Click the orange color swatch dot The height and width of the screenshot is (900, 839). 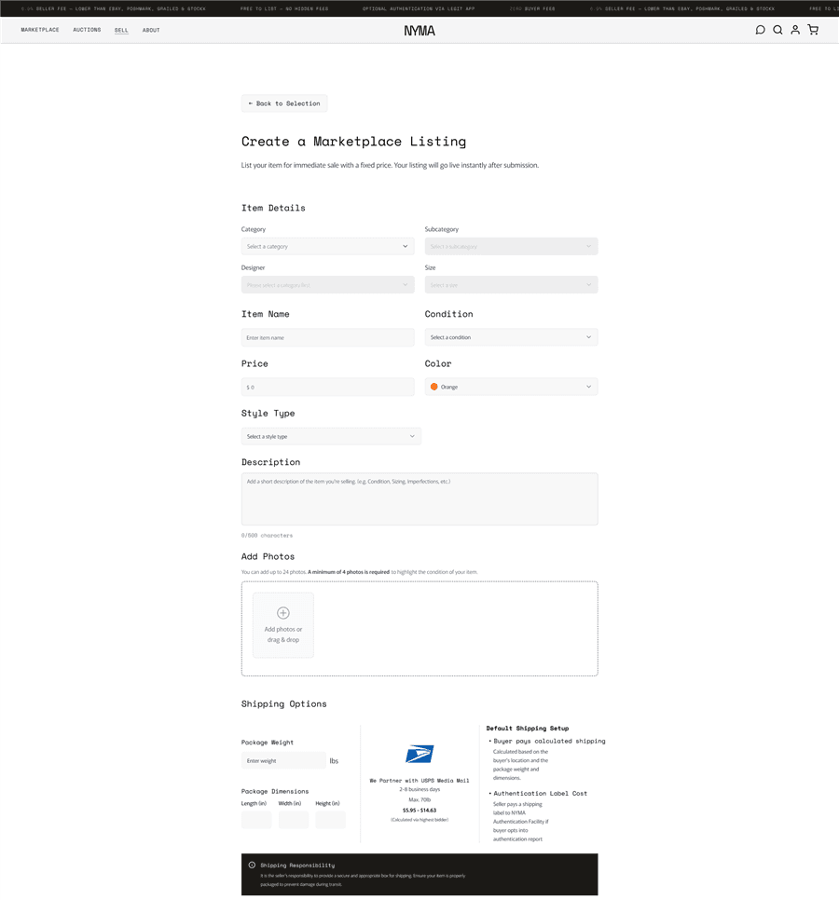434,387
